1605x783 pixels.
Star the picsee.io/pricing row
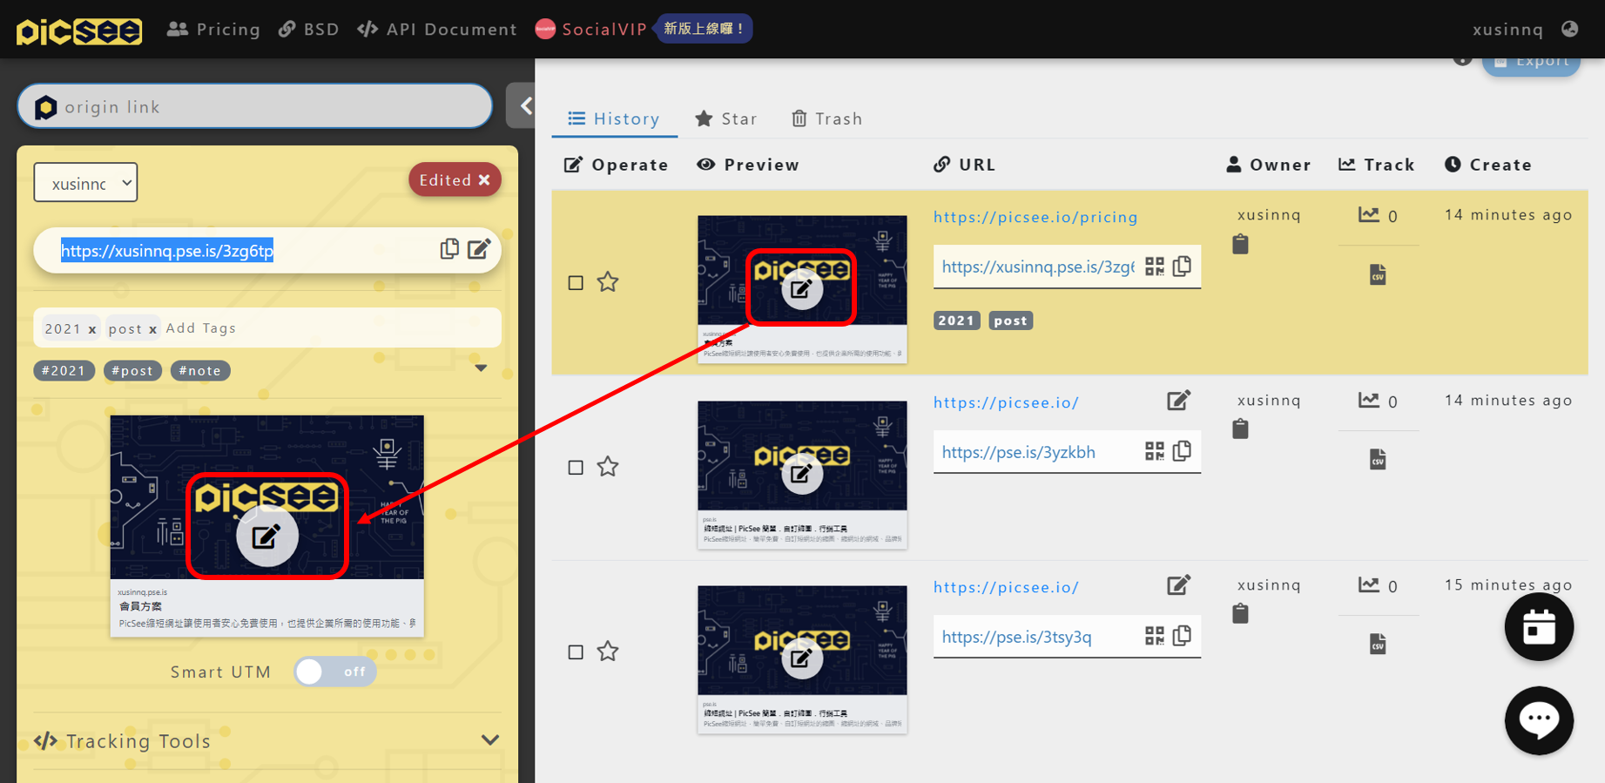click(608, 281)
